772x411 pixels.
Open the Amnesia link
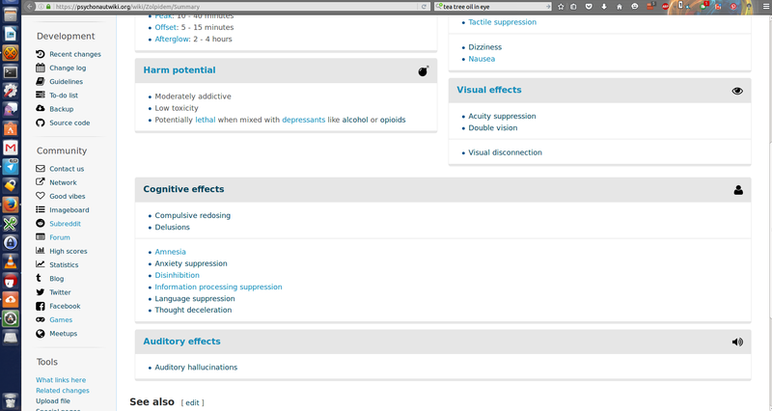171,252
